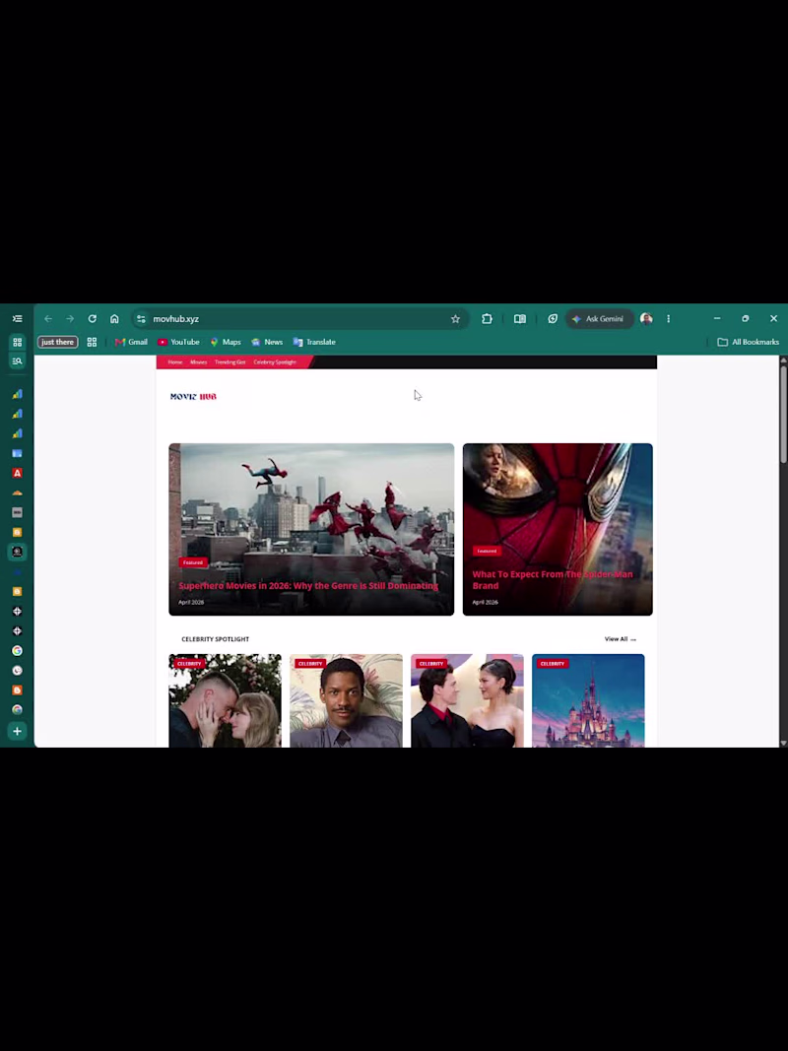The height and width of the screenshot is (1051, 788).
Task: Open the profile avatar menu
Action: [x=646, y=319]
